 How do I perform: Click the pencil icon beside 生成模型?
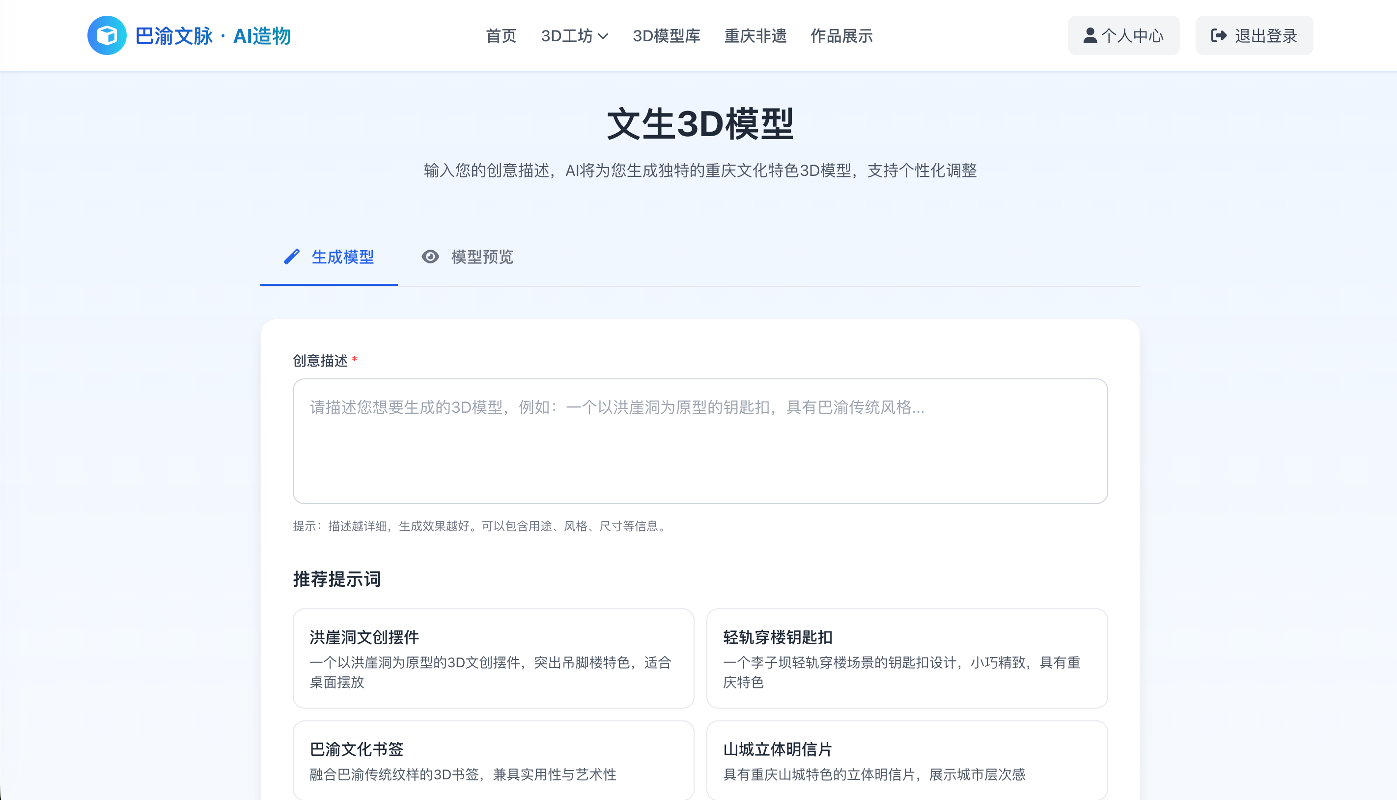click(x=292, y=257)
